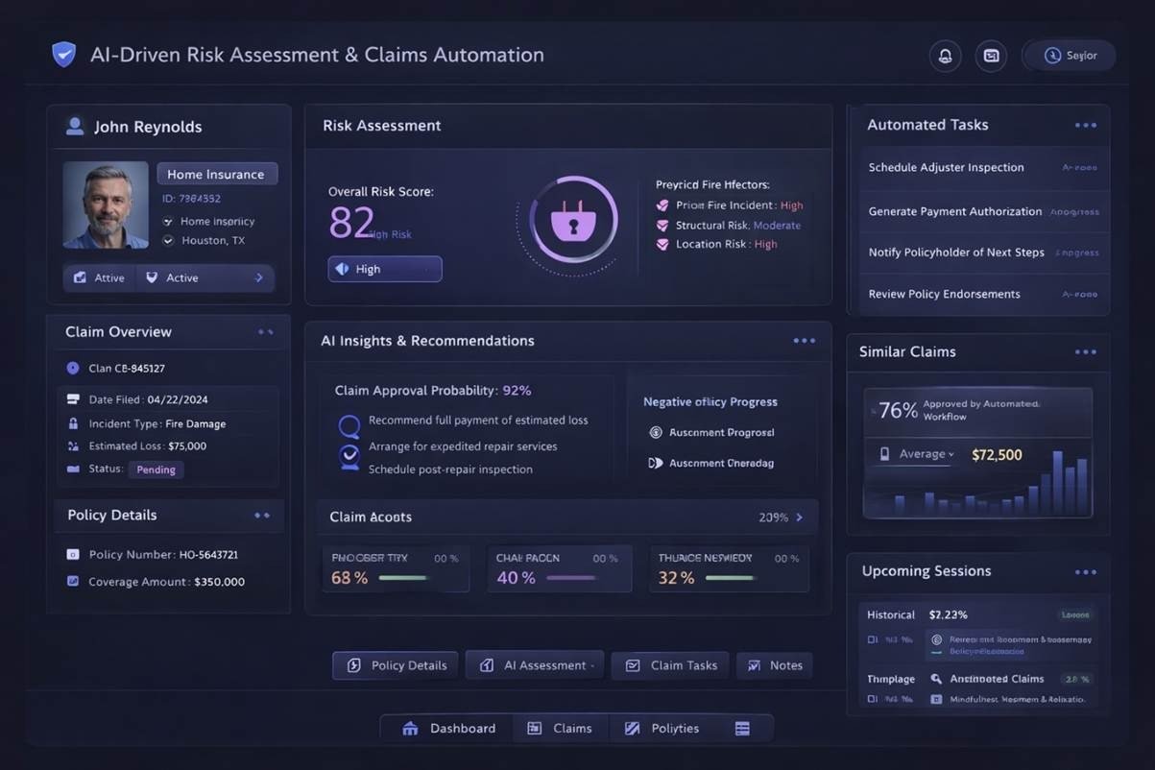This screenshot has height=770, width=1155.
Task: Click John Reynolds' profile photo
Action: pyautogui.click(x=106, y=205)
